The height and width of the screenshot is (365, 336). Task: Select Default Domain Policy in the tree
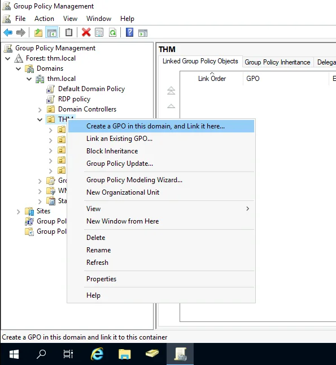(x=91, y=89)
